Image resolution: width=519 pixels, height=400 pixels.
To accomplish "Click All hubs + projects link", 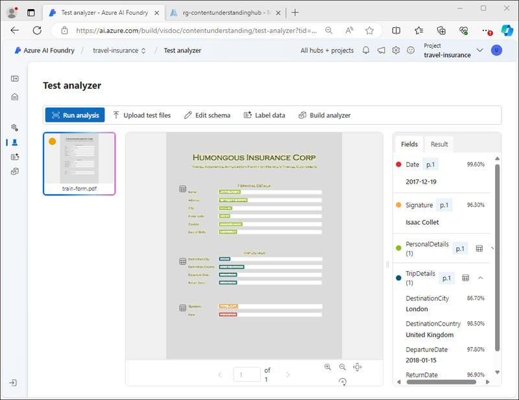I will pos(327,50).
